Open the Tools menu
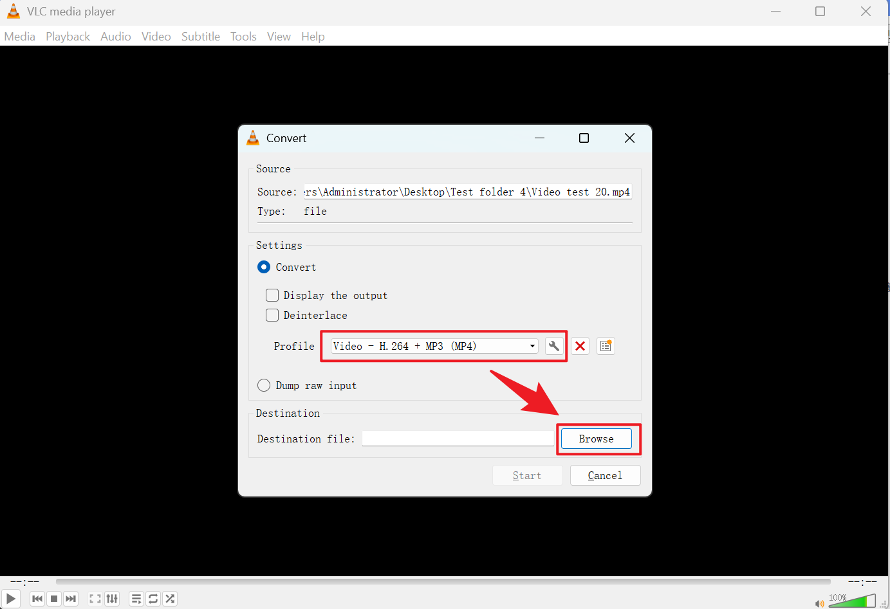890x609 pixels. tap(243, 37)
